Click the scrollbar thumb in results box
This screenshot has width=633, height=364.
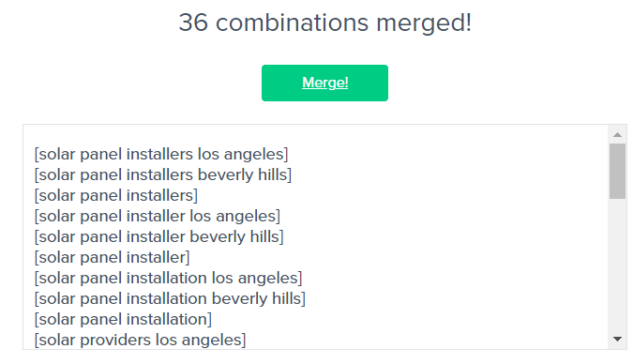click(617, 171)
